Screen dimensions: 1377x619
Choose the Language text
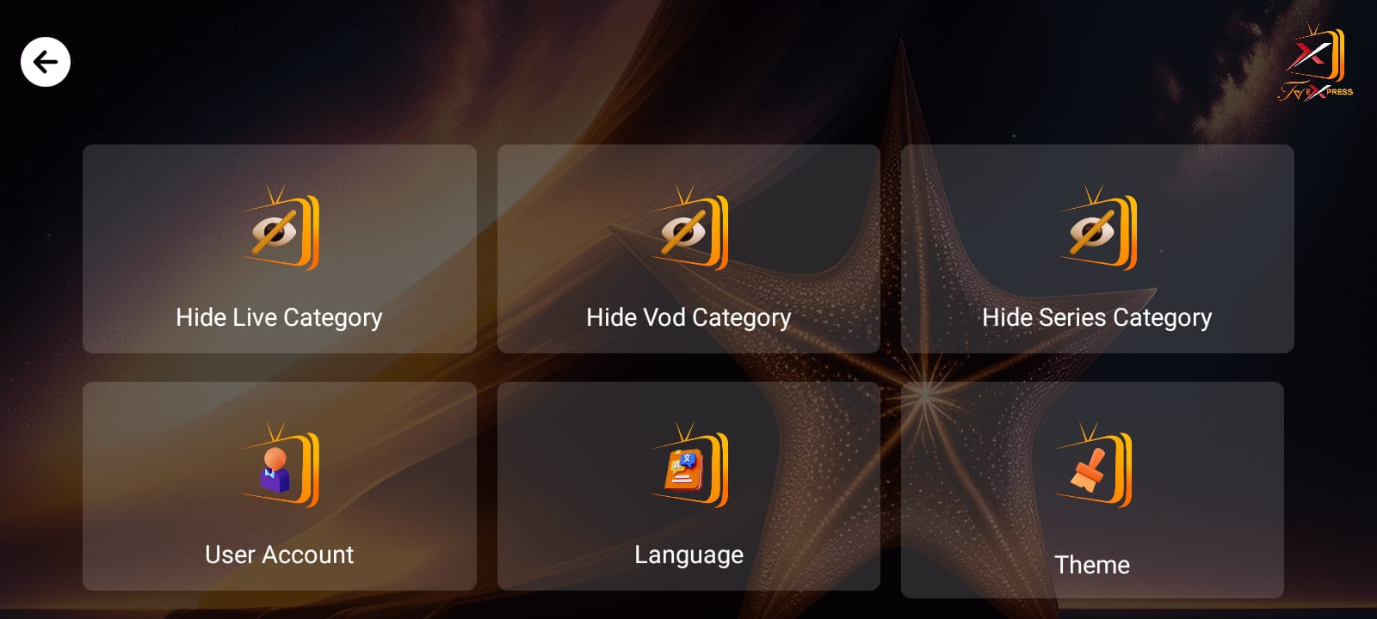[688, 555]
